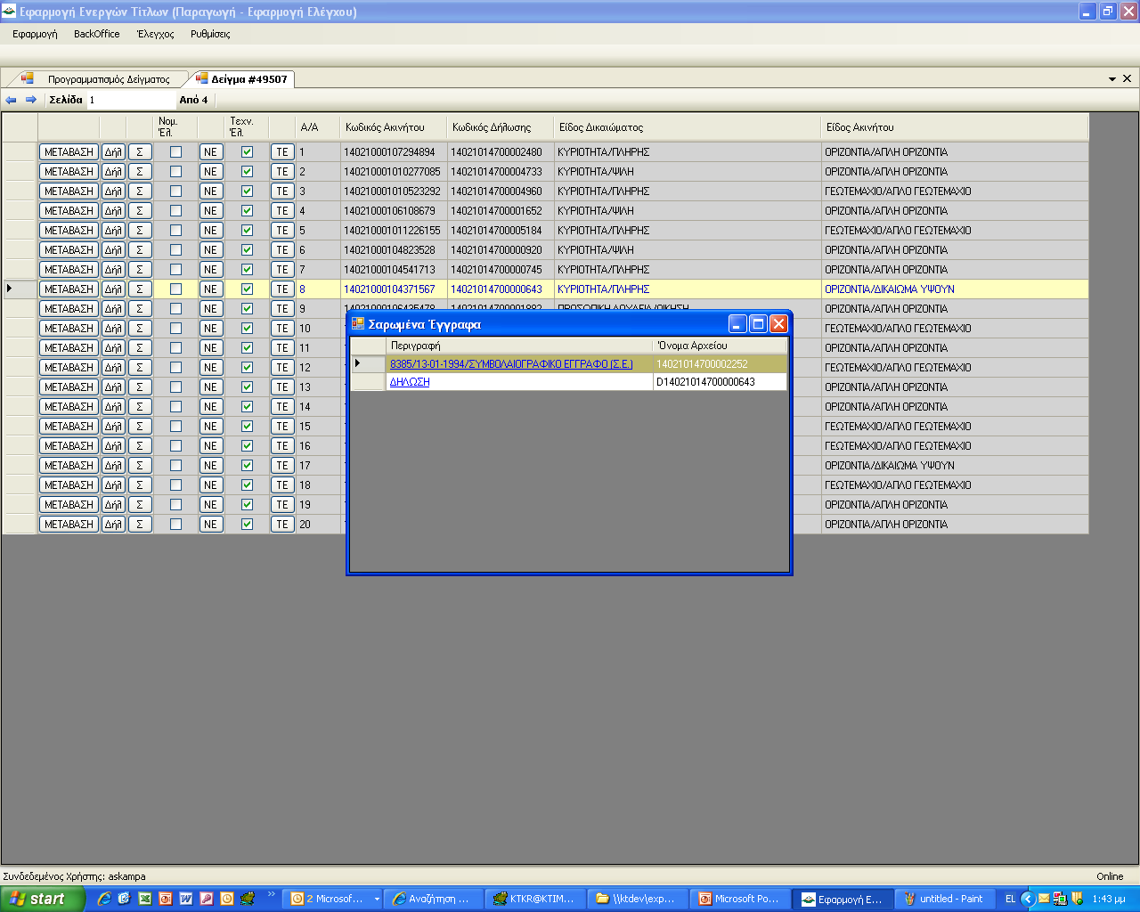Sort by Περιγραφή column header in dialog
This screenshot has height=912, width=1140.
(x=519, y=346)
